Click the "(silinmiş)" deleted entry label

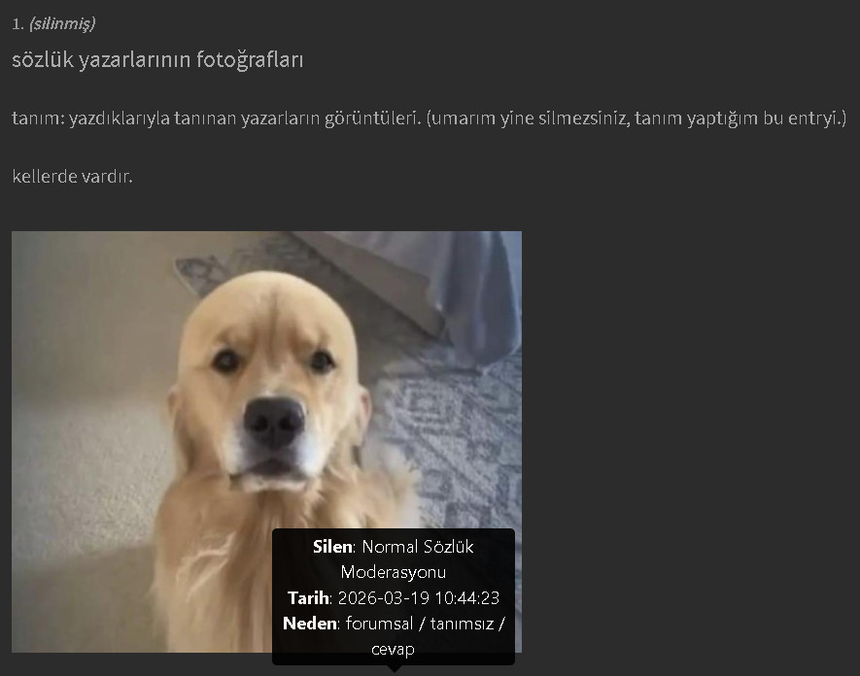pos(62,23)
